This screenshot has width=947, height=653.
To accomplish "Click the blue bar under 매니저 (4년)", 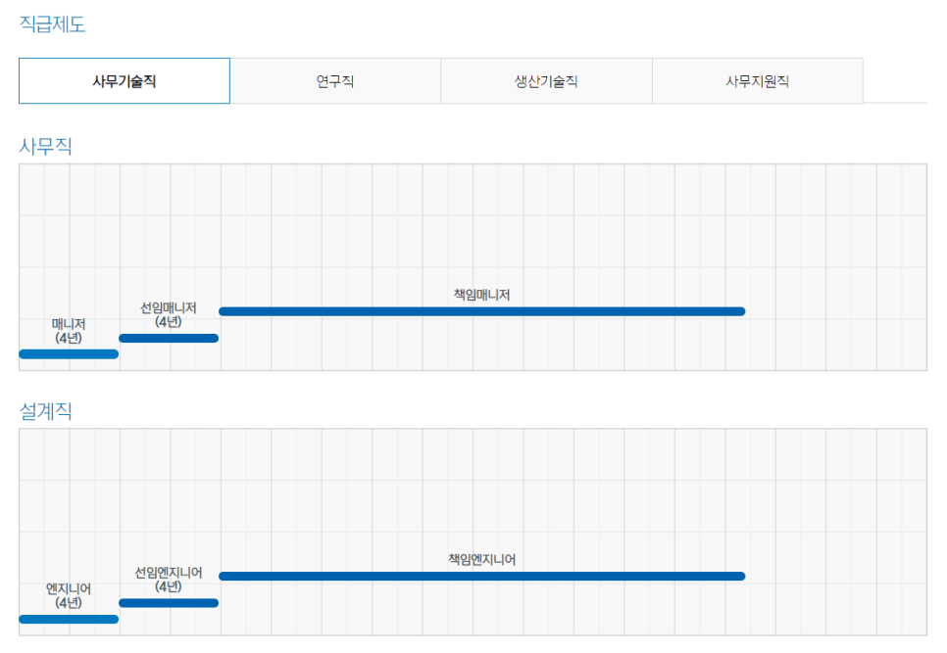I will [69, 353].
